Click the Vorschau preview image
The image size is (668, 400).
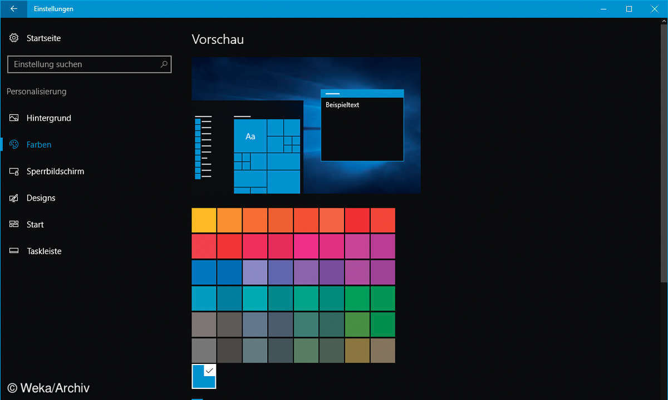click(x=306, y=125)
